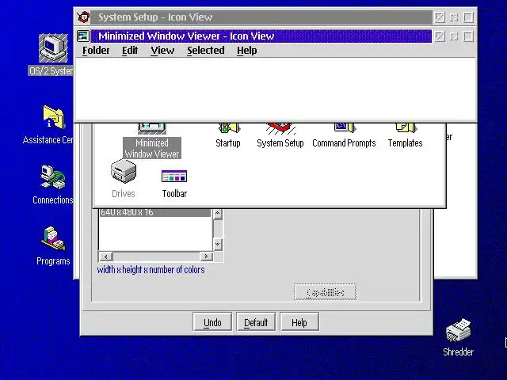Select the 640 x 480 x 16 resolution entry

click(155, 213)
